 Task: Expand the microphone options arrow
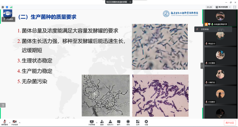[x=10, y=123]
